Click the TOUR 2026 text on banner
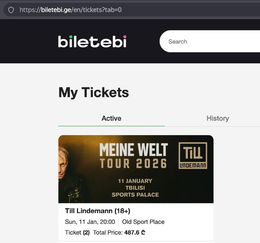260x243 pixels. (x=133, y=163)
